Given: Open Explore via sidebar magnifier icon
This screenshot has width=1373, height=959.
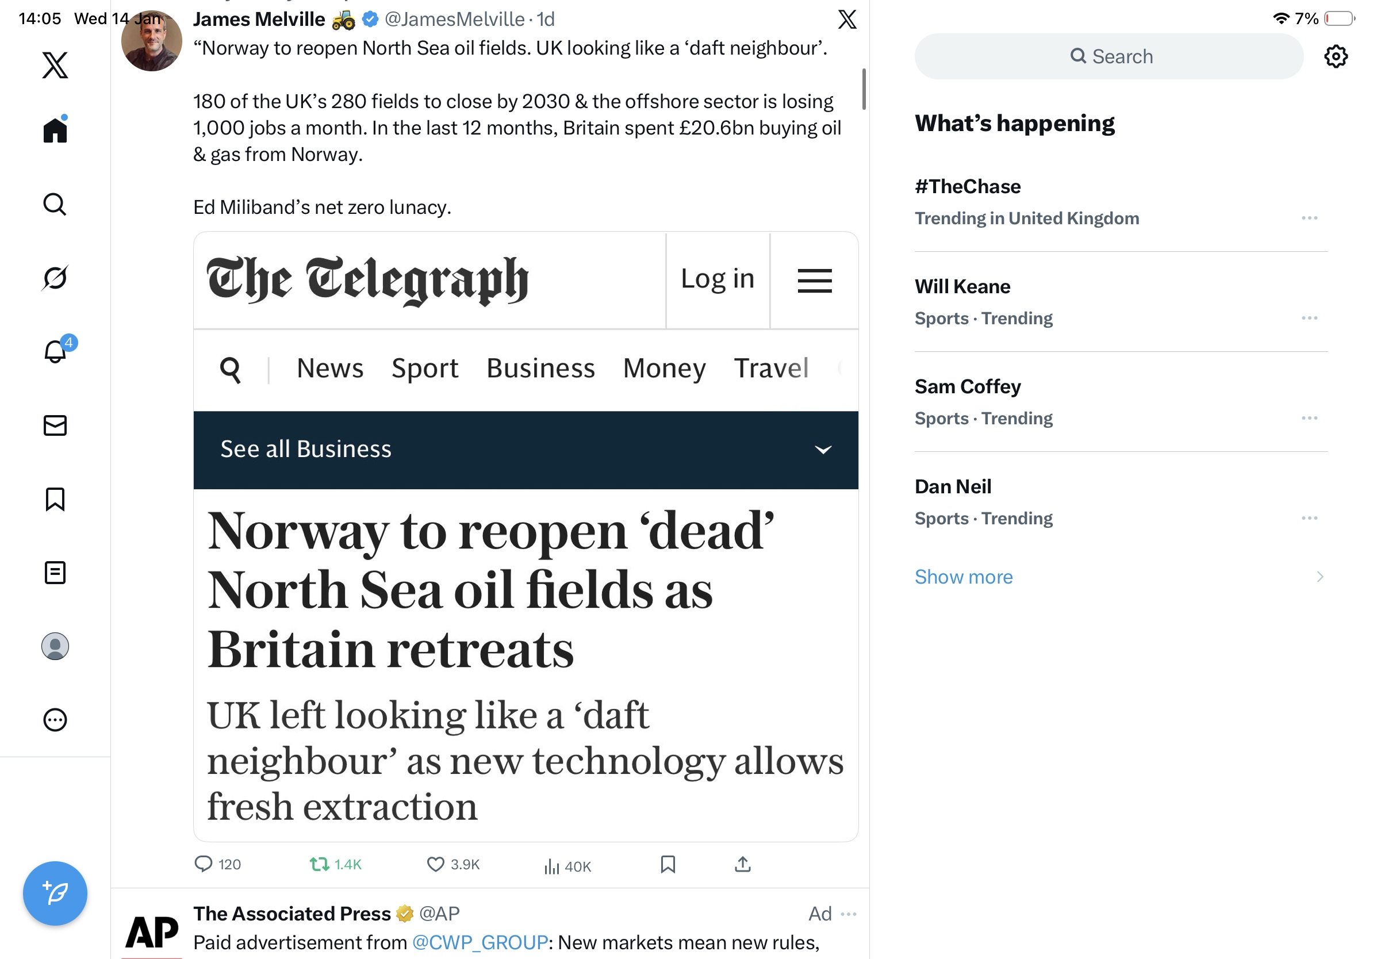Looking at the screenshot, I should [55, 205].
